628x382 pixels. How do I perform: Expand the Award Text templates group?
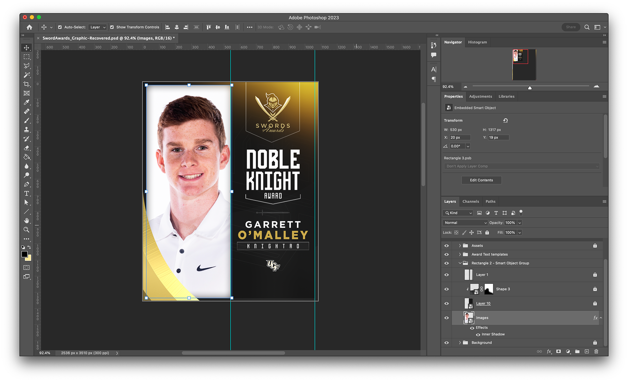click(460, 254)
